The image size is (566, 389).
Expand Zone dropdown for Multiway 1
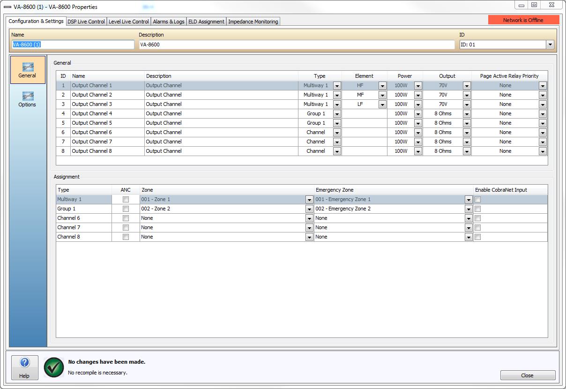309,200
